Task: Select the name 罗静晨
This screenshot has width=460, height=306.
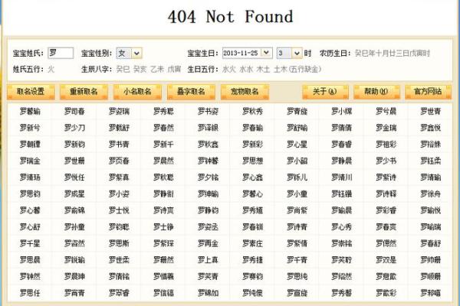Action: (x=341, y=161)
